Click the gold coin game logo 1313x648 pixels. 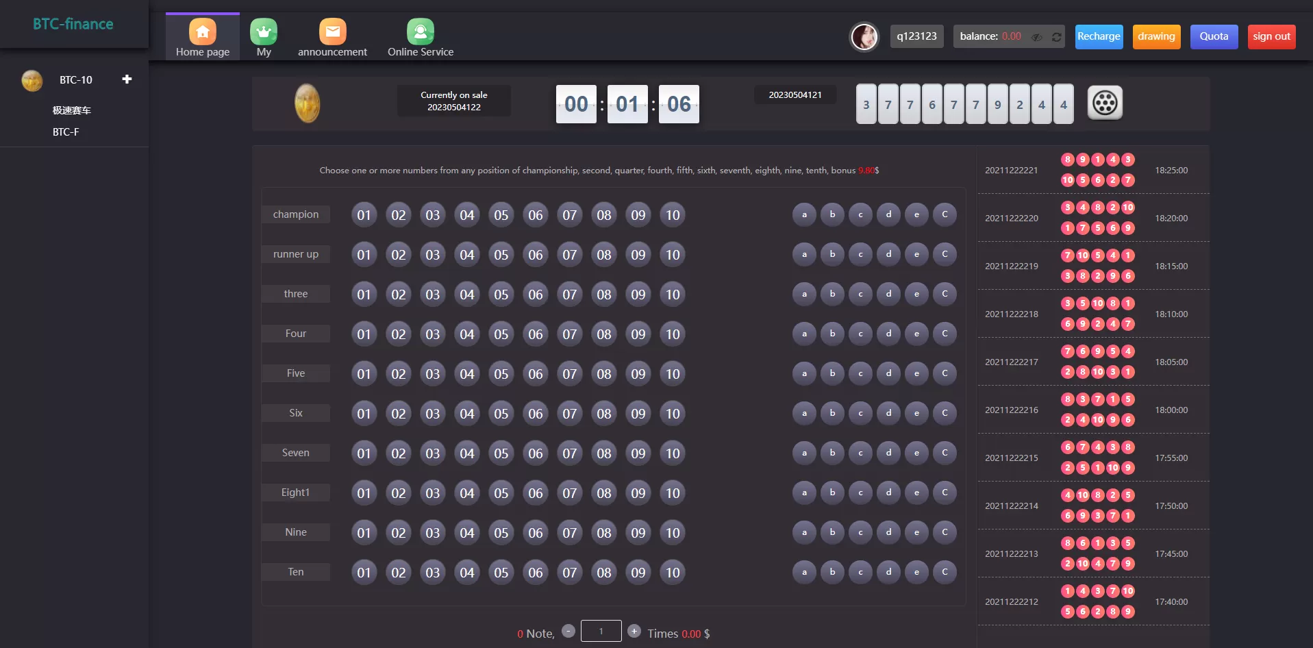[x=308, y=103]
